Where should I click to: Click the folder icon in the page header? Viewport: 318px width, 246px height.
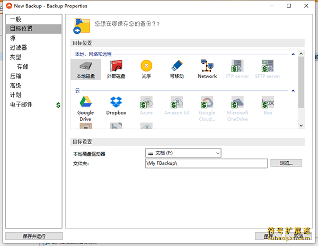tap(82, 26)
